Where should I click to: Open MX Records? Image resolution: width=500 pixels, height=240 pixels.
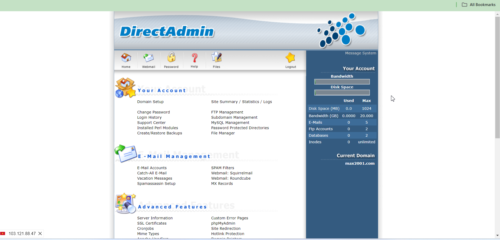tap(222, 184)
